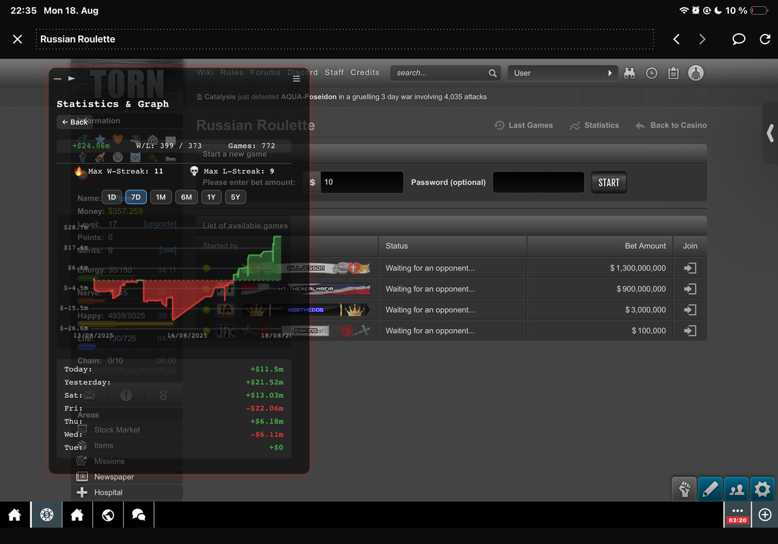Focus the site search field
Image resolution: width=778 pixels, height=544 pixels.
tap(439, 73)
